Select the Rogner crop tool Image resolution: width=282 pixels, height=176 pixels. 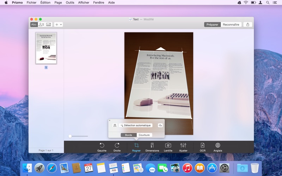pyautogui.click(x=136, y=147)
